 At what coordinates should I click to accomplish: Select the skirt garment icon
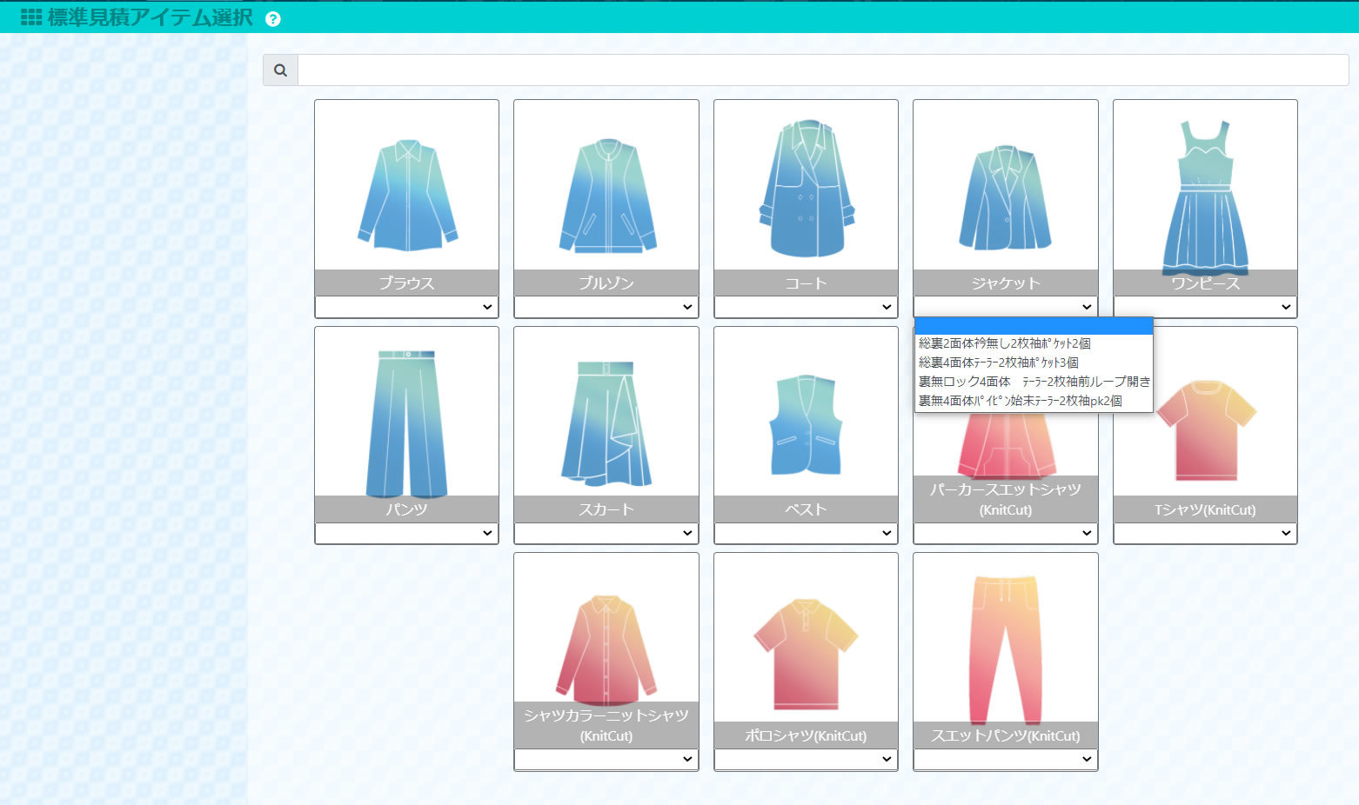(x=606, y=422)
